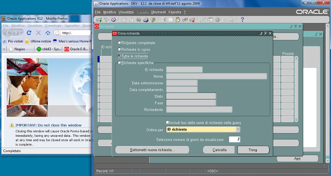This screenshot has width=331, height=176.
Task: Click the Zoom toolbar icon
Action: [210, 20]
